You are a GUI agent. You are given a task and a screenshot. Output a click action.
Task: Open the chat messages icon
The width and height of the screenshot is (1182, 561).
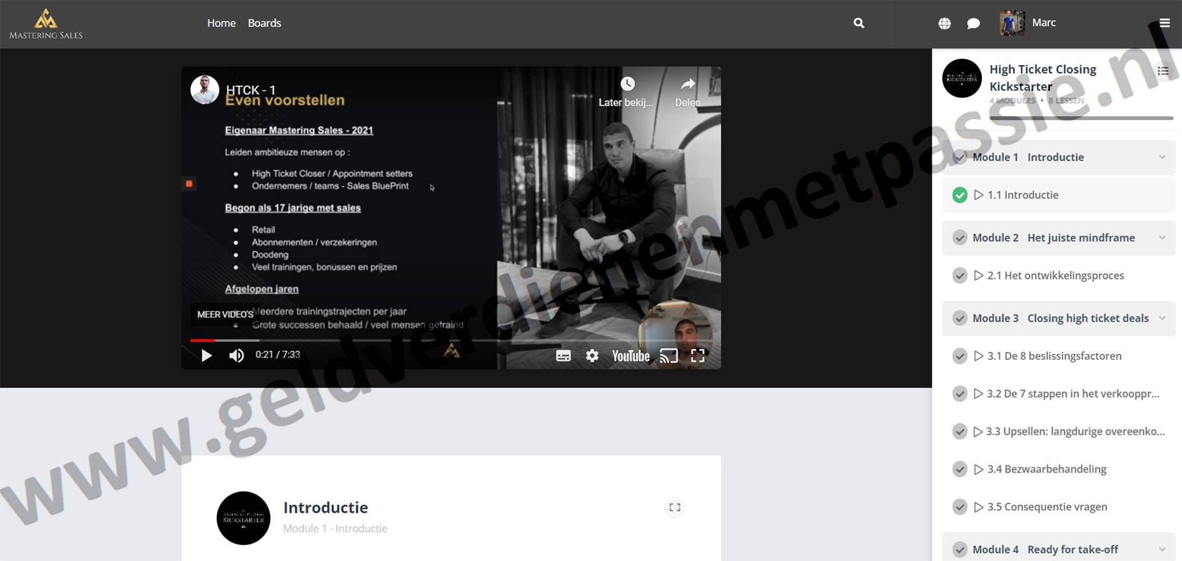[973, 24]
